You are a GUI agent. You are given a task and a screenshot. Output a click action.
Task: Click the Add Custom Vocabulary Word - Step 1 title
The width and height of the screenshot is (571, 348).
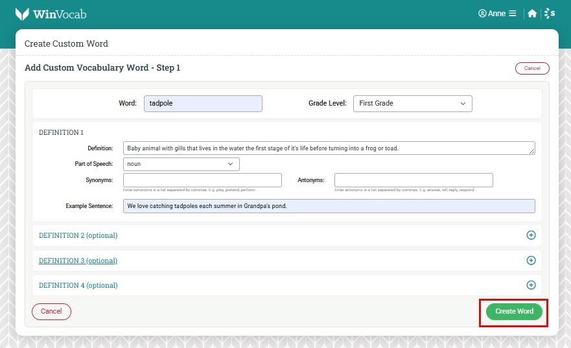pos(102,67)
